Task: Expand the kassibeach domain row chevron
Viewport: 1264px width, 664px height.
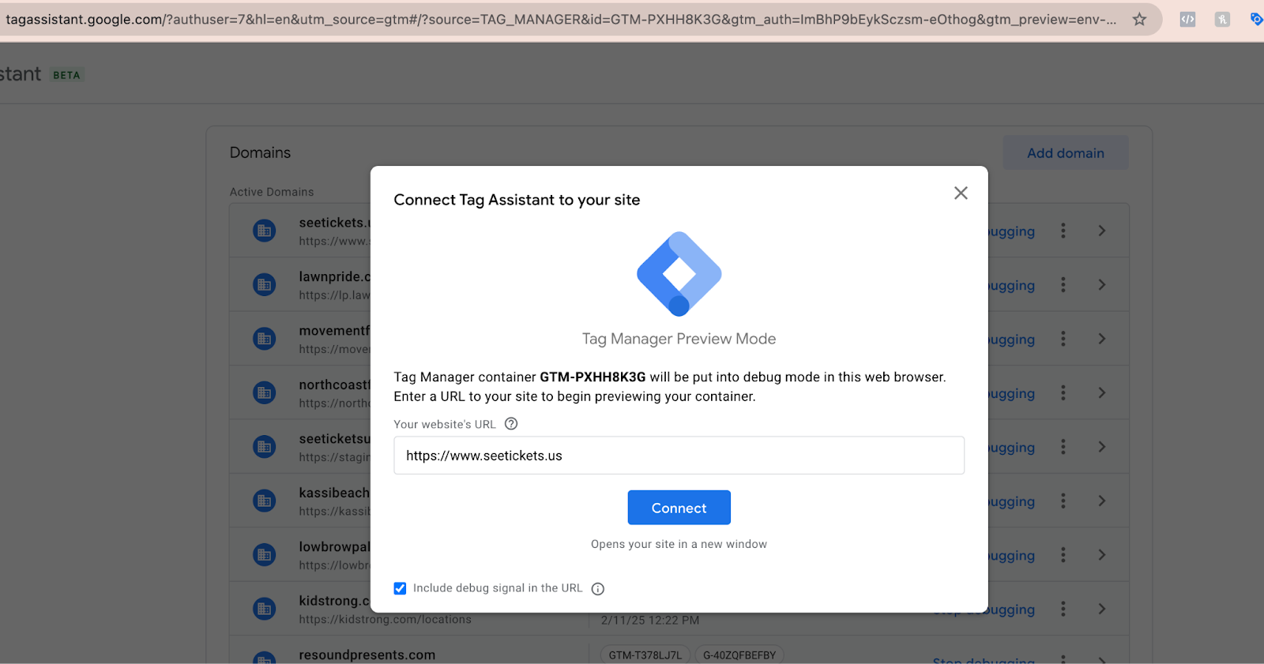Action: point(1102,501)
